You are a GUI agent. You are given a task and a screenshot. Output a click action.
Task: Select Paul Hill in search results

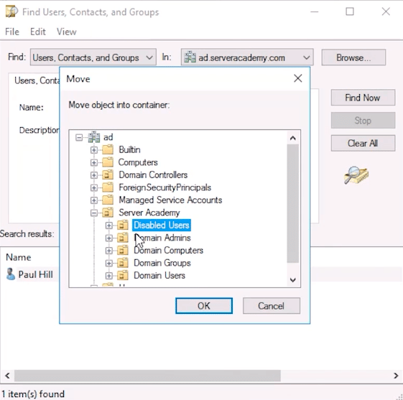tap(35, 274)
